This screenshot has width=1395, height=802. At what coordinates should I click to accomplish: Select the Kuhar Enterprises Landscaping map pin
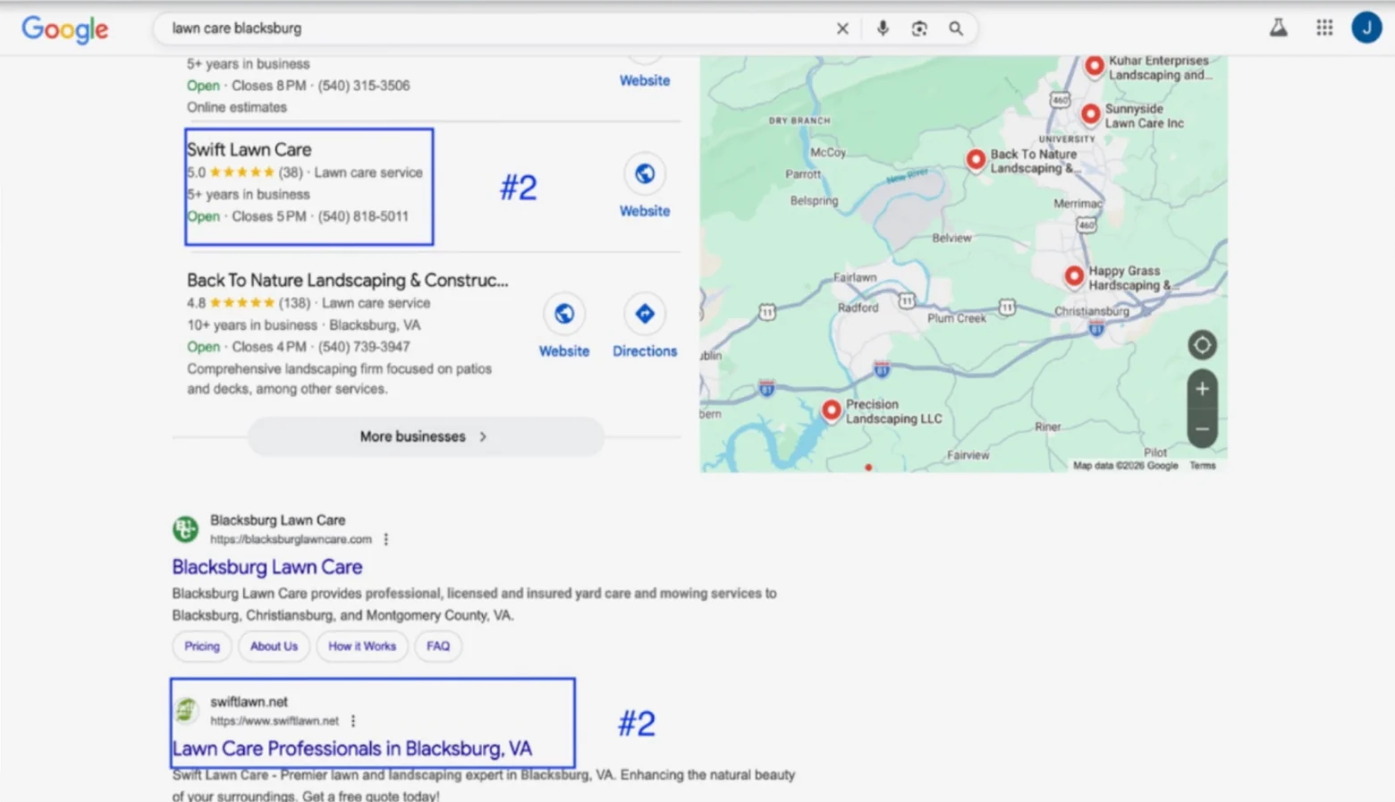click(1094, 66)
